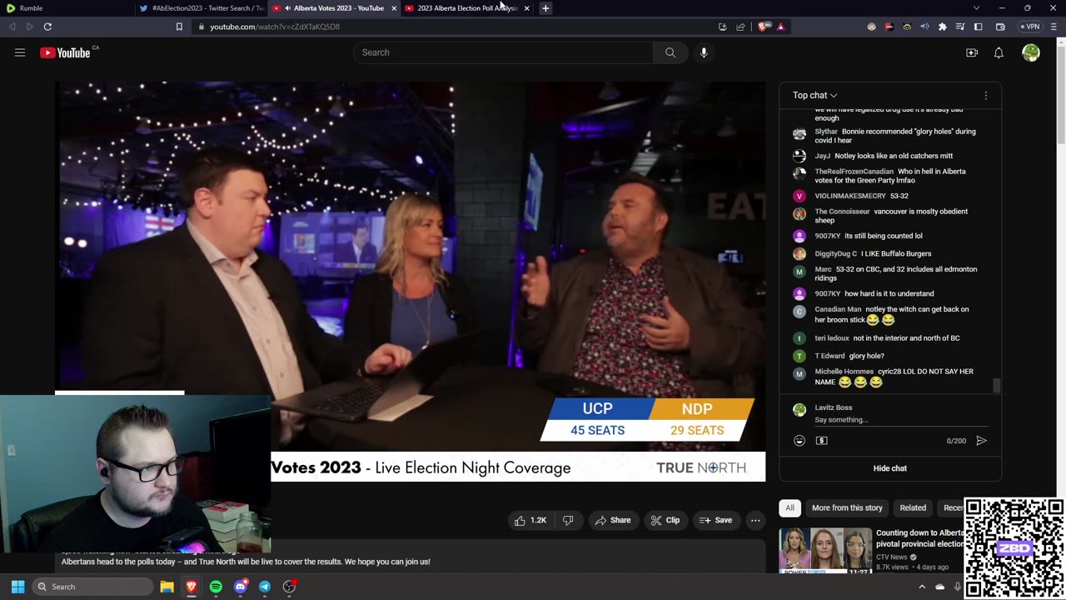
Task: Open the Brave main menu
Action: tap(1054, 27)
